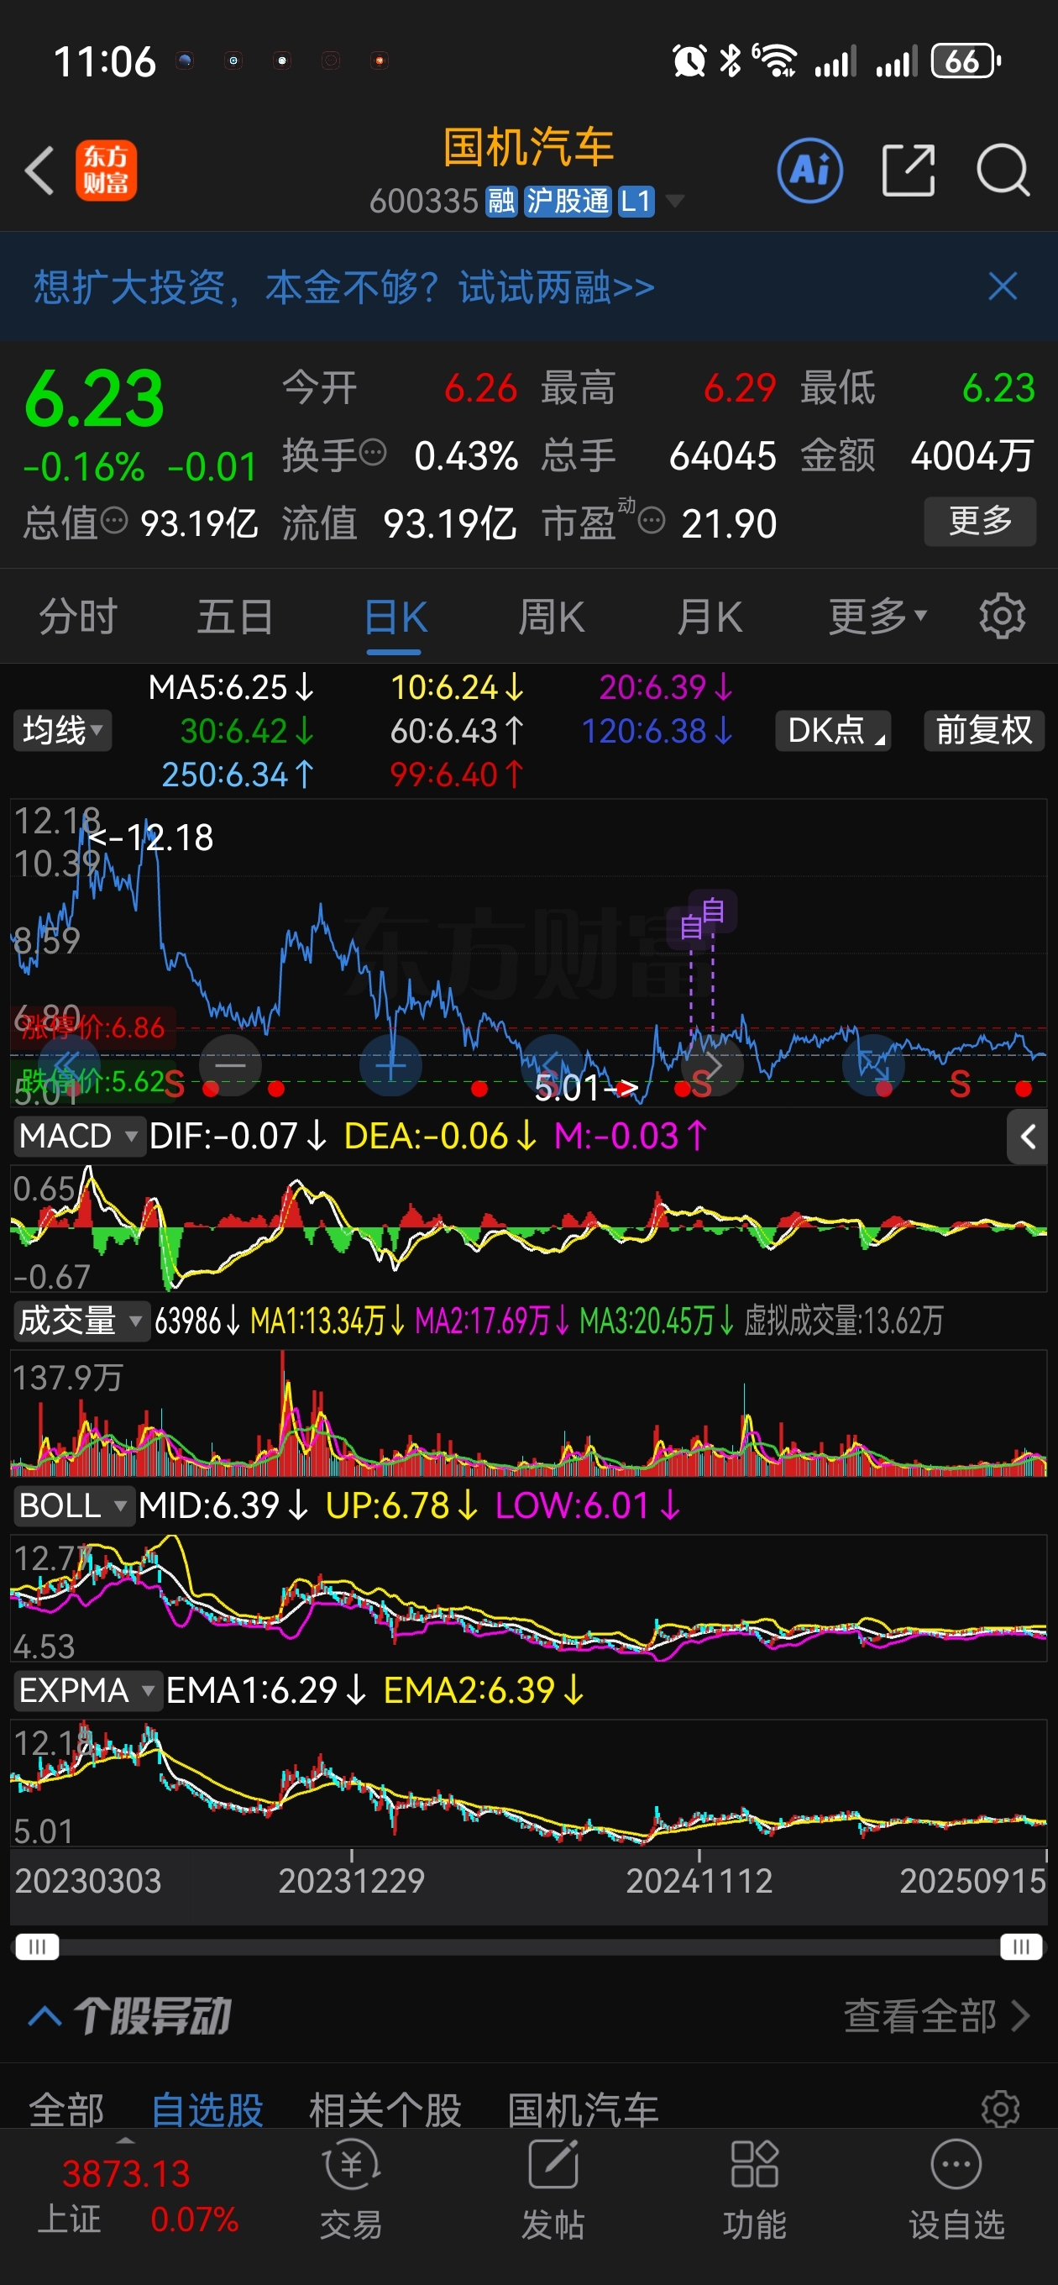Tap the left handle of range slider

[x=37, y=1946]
